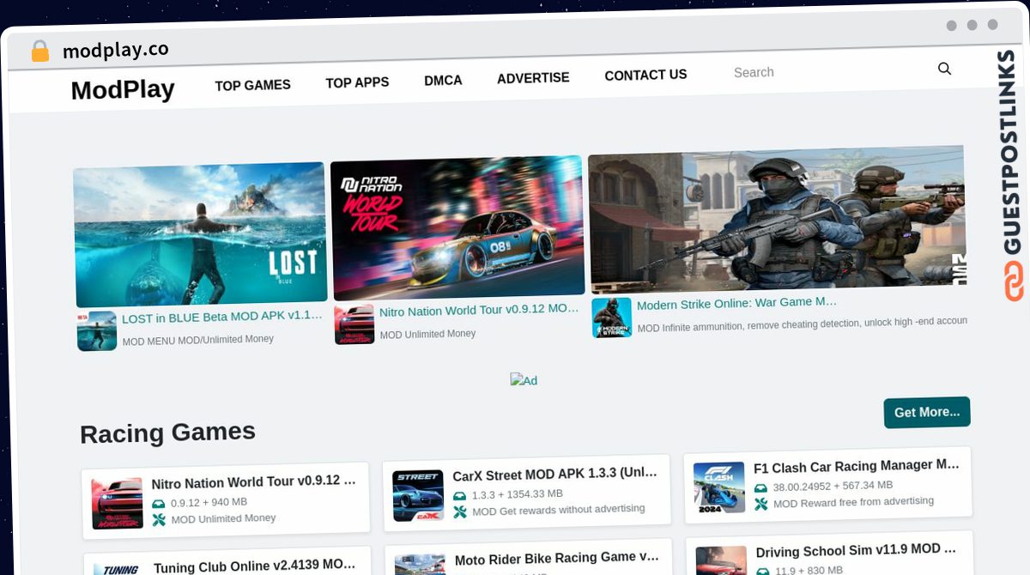Open the CONTACT US page
1030x575 pixels.
pyautogui.click(x=645, y=76)
